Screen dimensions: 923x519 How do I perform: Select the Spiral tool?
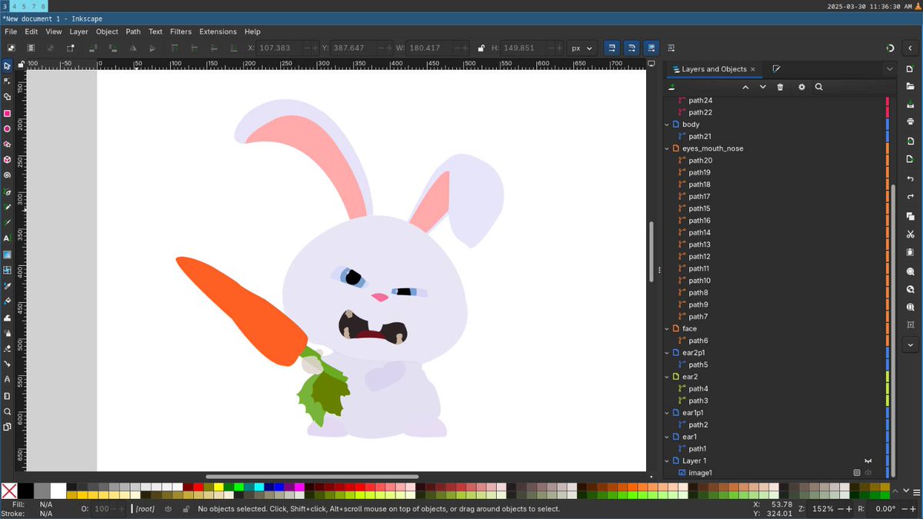pos(7,175)
